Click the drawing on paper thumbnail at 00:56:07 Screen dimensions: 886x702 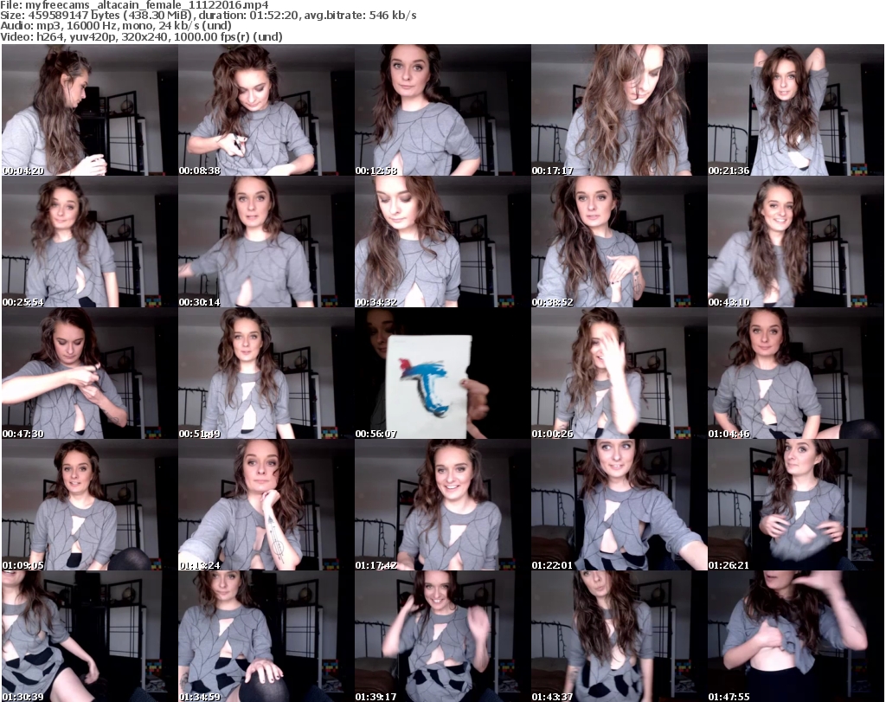[x=442, y=373]
